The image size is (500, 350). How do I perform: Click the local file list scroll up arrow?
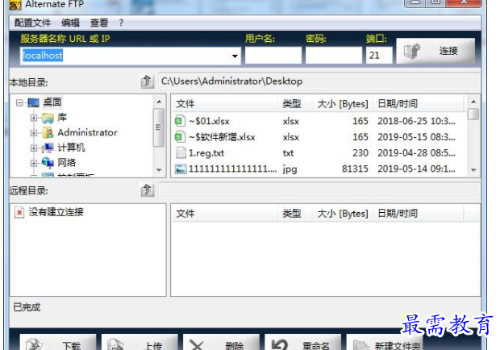(x=473, y=102)
